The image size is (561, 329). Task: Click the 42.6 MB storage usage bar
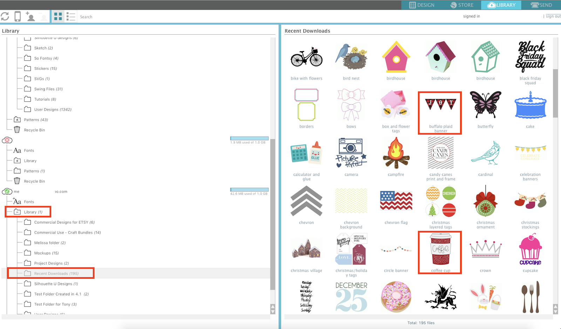(x=249, y=190)
